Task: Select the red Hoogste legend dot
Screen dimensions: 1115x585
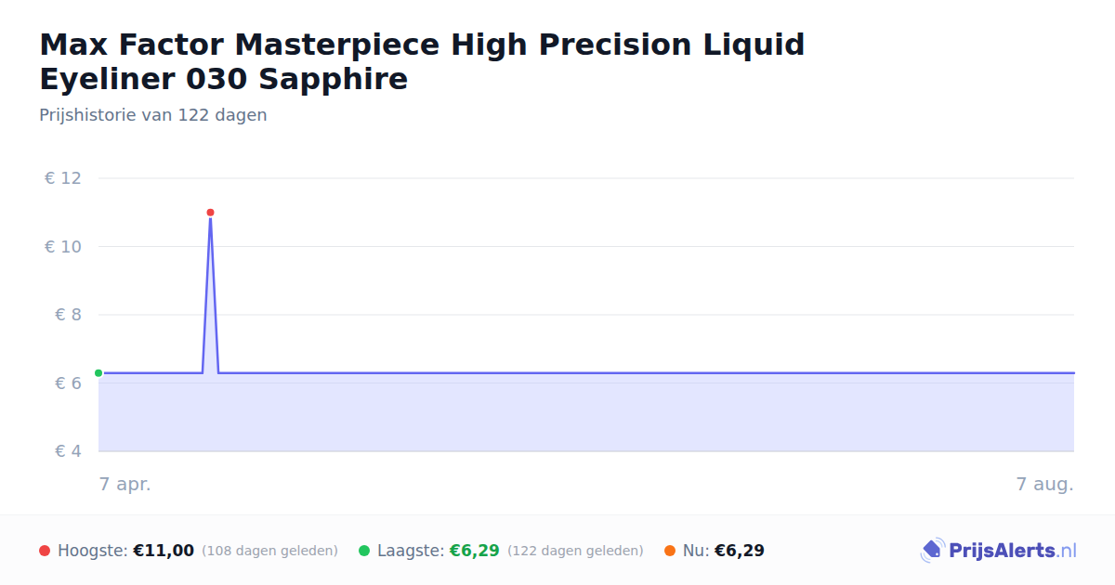Action: click(x=45, y=551)
